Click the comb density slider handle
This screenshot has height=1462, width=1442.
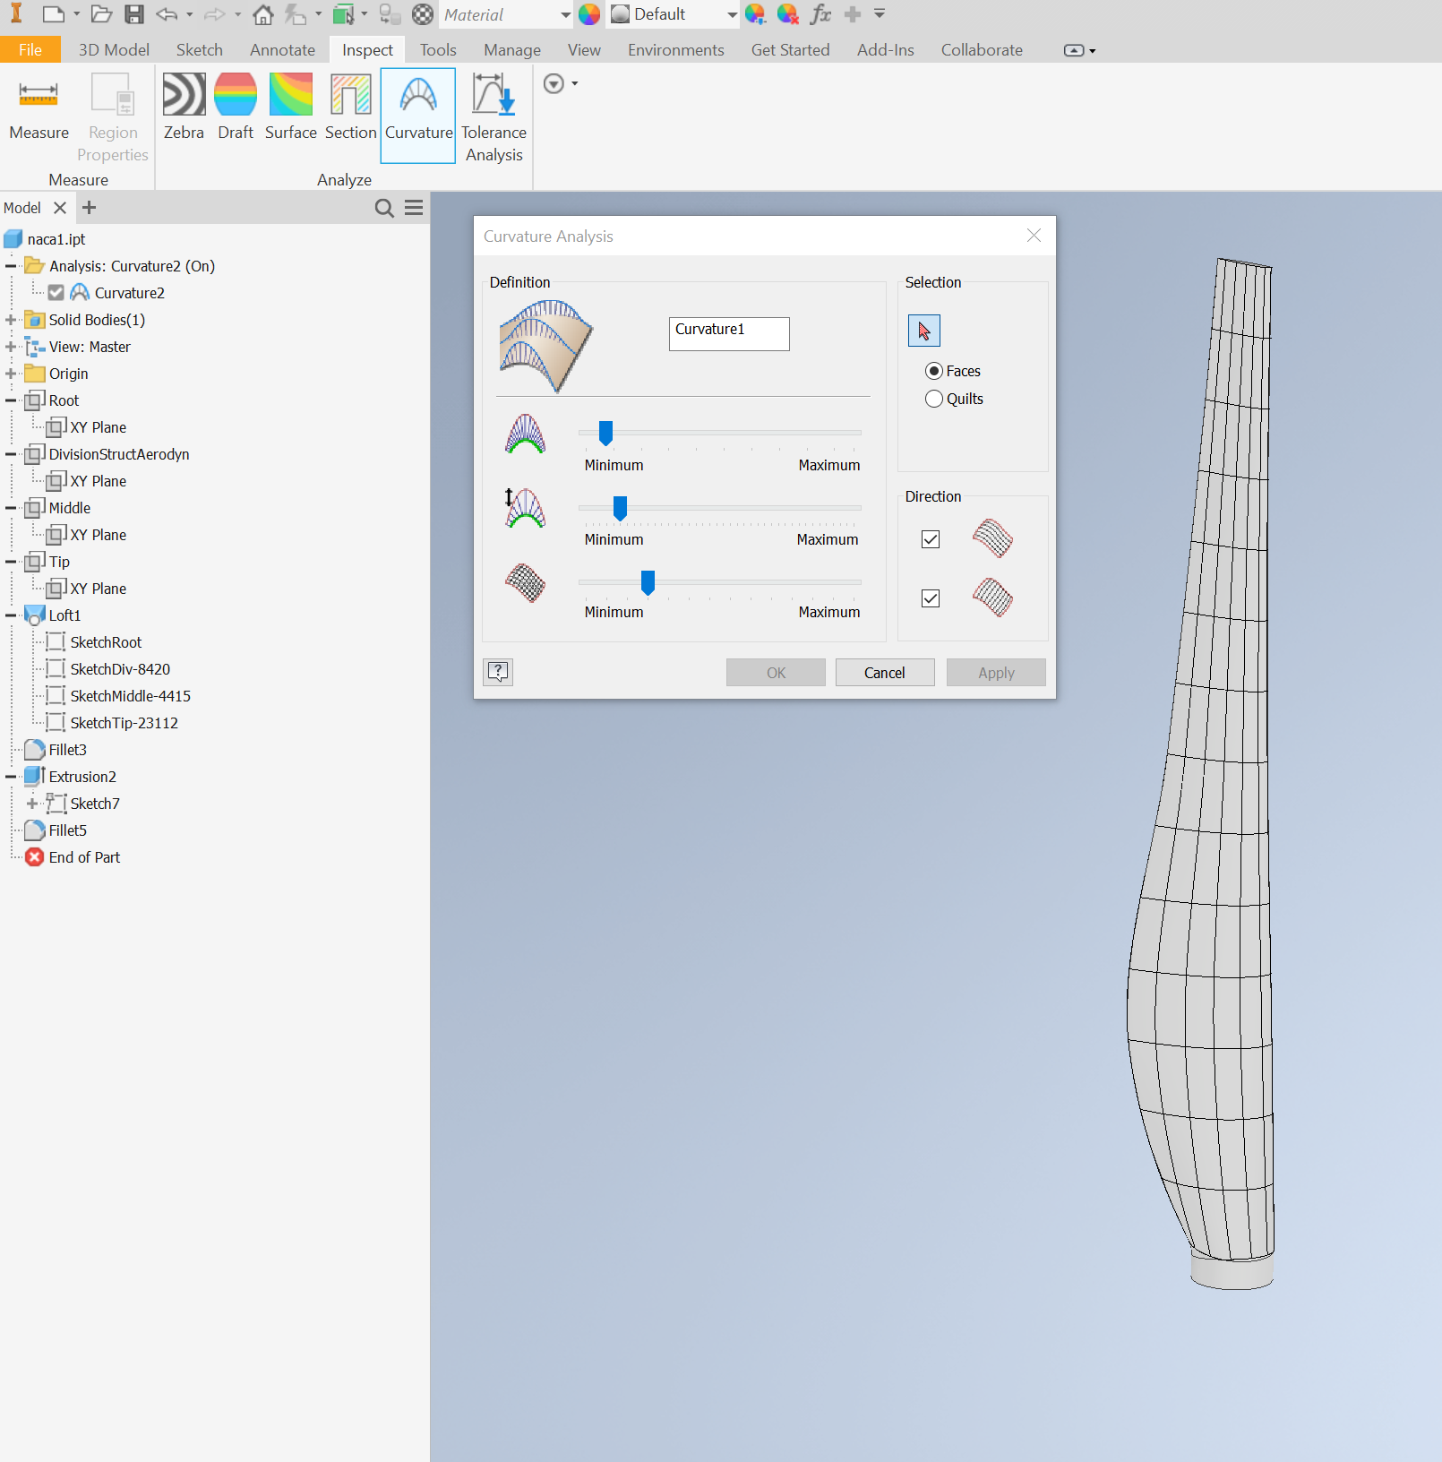605,434
